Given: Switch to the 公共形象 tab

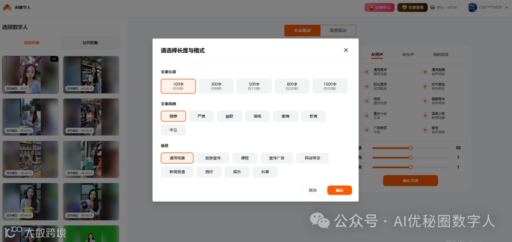Looking at the screenshot, I should tap(90, 43).
